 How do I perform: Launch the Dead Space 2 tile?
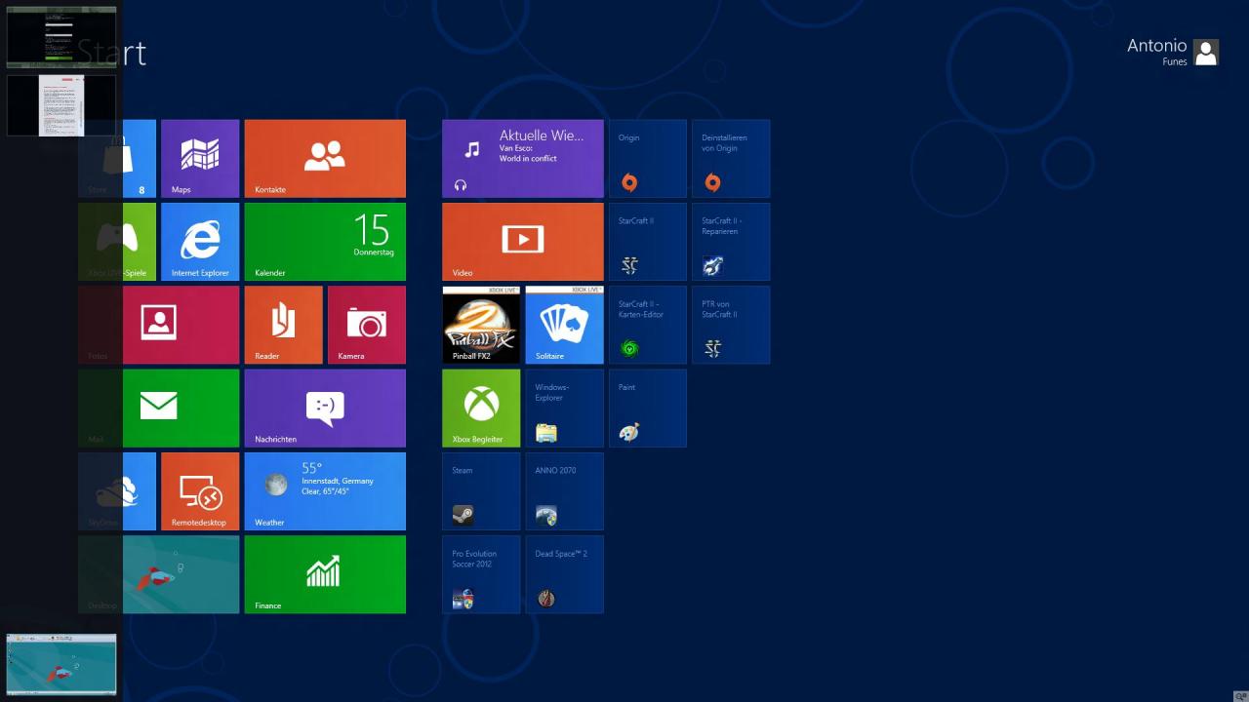tap(565, 574)
